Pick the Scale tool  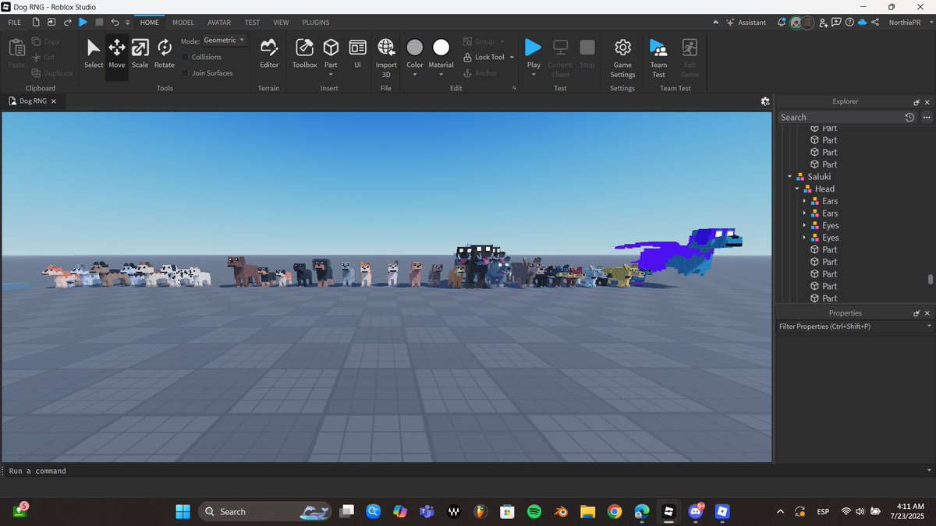point(140,54)
